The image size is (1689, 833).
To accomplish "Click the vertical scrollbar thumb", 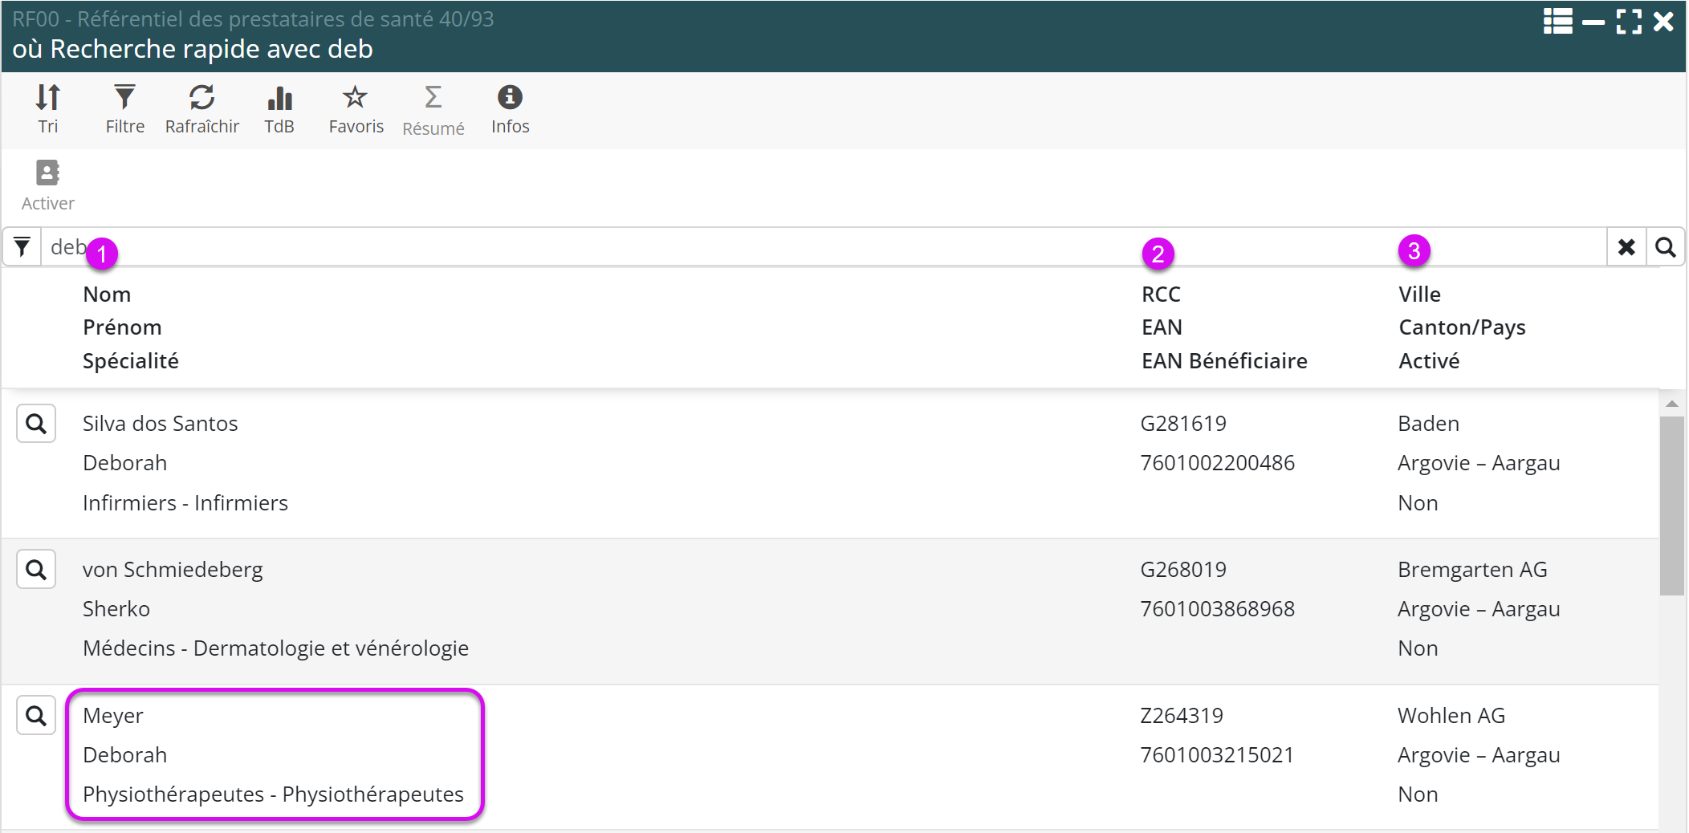I will click(1671, 506).
